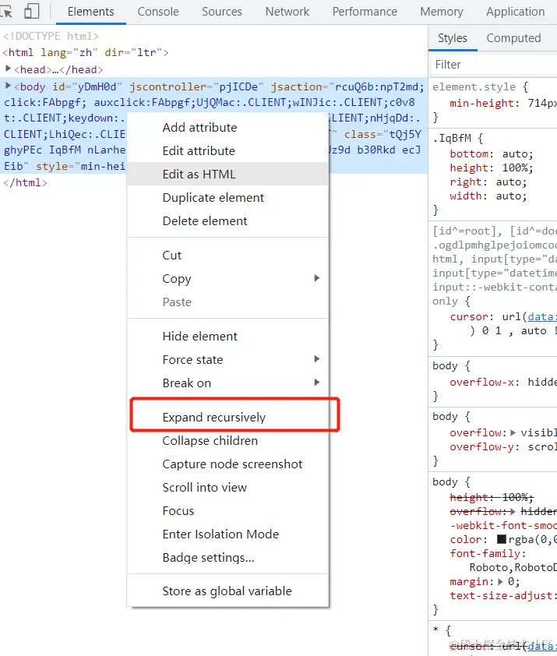Edit the font-family property name
557x656 pixels.
pyautogui.click(x=485, y=553)
